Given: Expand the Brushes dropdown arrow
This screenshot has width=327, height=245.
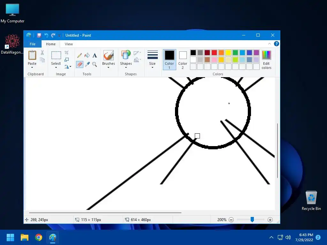Looking at the screenshot, I should click(109, 68).
